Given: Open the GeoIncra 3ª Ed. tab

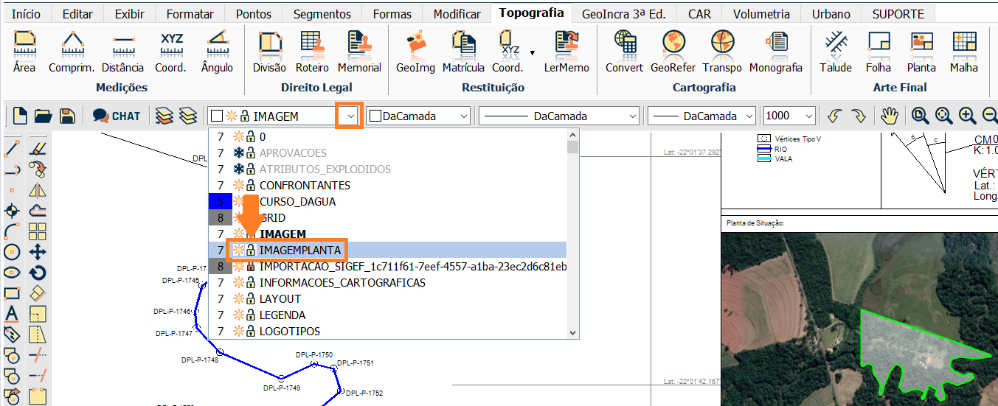Looking at the screenshot, I should tap(623, 14).
